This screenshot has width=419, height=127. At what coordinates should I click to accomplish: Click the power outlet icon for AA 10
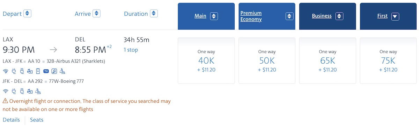pyautogui.click(x=14, y=71)
